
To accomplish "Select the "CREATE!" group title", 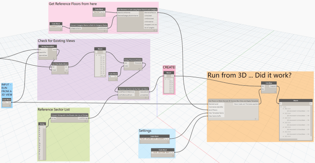I will [x=169, y=67].
